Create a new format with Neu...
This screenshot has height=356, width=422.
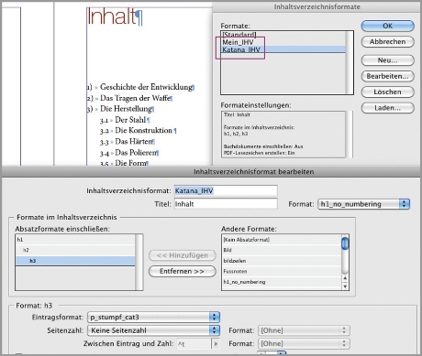tap(387, 60)
